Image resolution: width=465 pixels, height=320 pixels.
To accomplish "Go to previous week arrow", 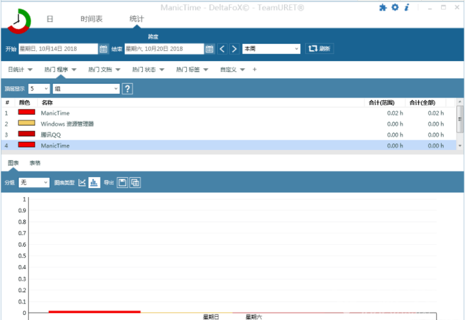I will (222, 49).
